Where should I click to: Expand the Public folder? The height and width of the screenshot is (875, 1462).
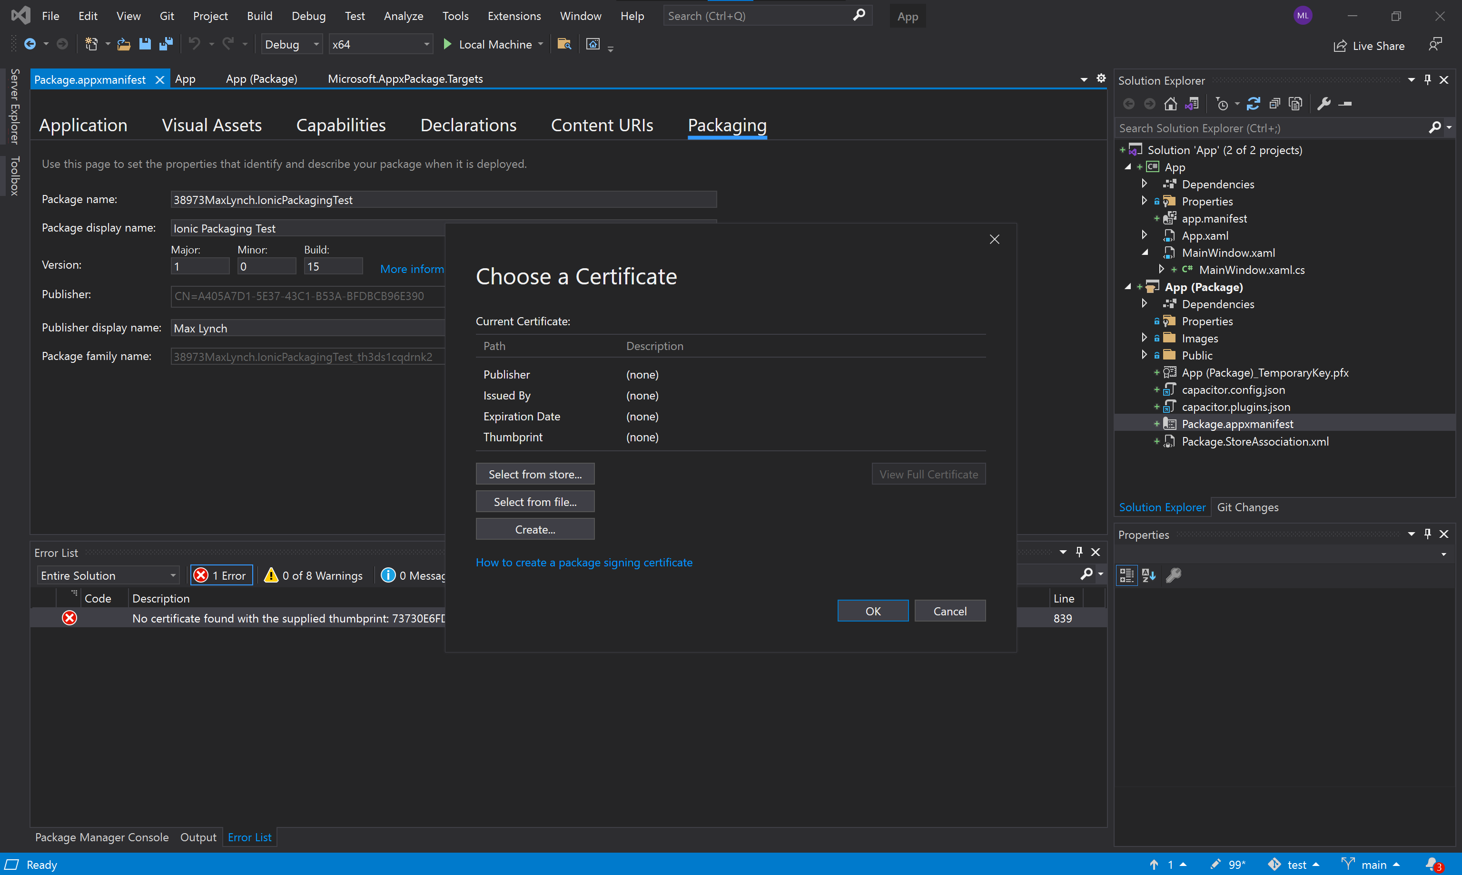coord(1144,355)
